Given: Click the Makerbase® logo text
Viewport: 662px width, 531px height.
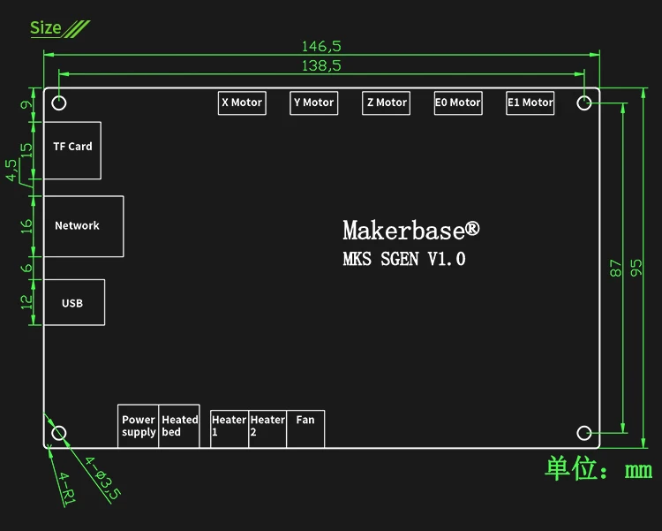Looking at the screenshot, I should coord(410,231).
